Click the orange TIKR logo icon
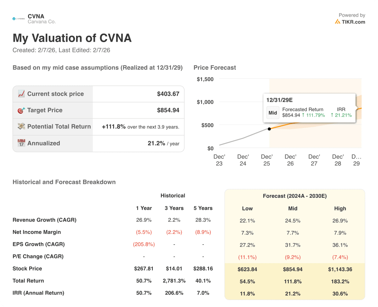This screenshot has height=307, width=378. click(x=338, y=22)
